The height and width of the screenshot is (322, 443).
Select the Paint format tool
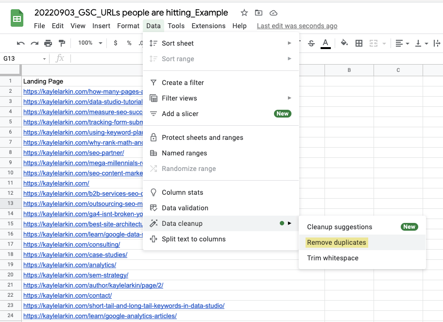point(62,43)
